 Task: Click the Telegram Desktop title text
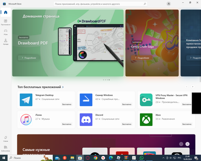[x=45, y=95]
